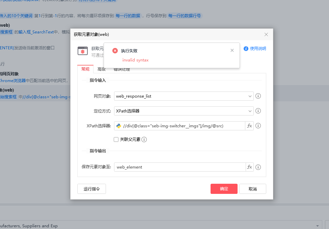Switch to the 高级 tab
This screenshot has width=329, height=229.
[x=101, y=69]
